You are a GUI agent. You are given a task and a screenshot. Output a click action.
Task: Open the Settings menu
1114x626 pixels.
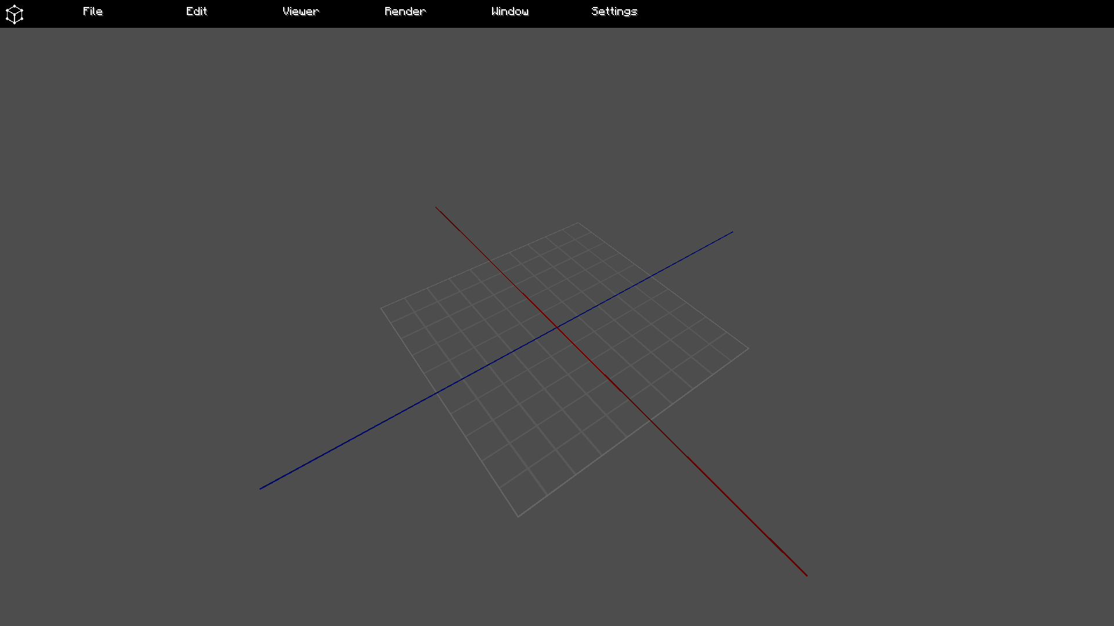tap(614, 12)
